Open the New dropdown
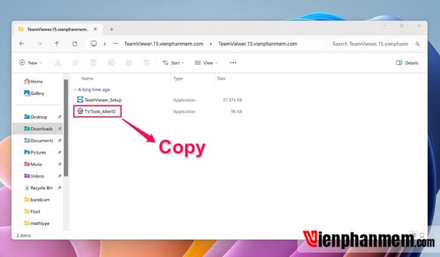This screenshot has width=440, height=257. 30,63
